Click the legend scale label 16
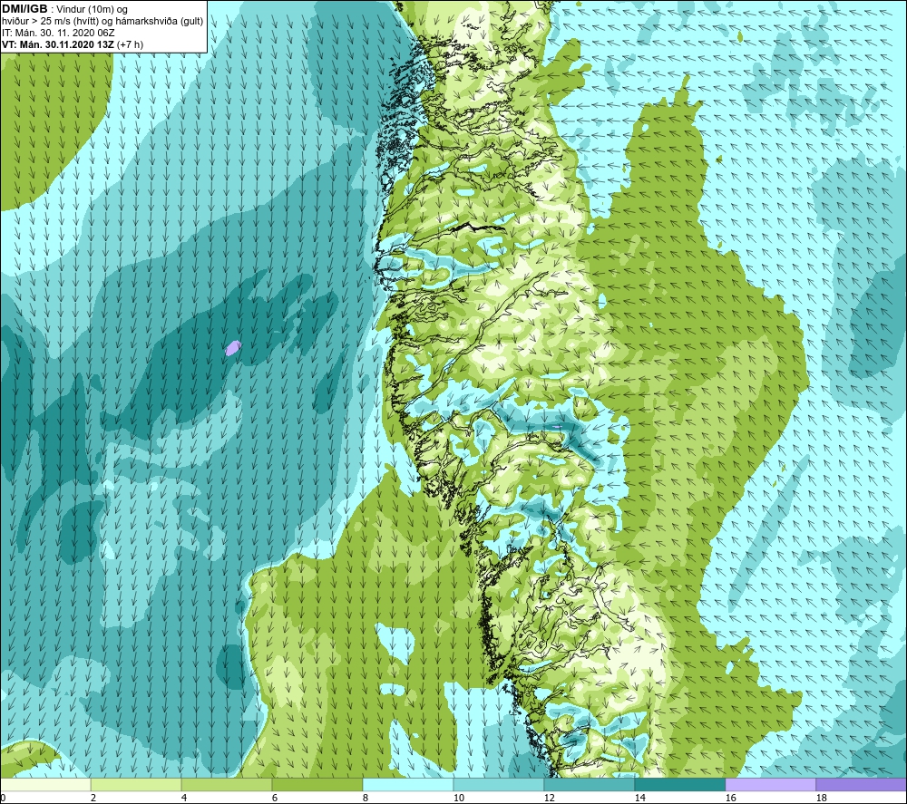Image resolution: width=907 pixels, height=804 pixels. pyautogui.click(x=730, y=798)
